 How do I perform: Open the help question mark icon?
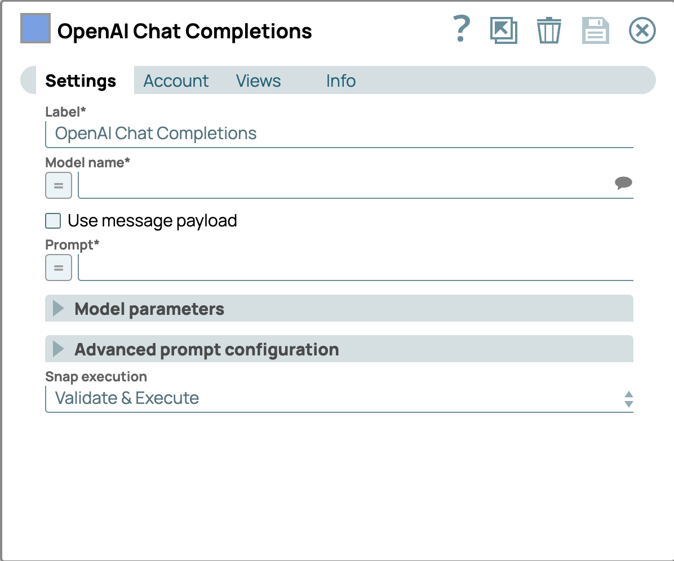pyautogui.click(x=461, y=30)
